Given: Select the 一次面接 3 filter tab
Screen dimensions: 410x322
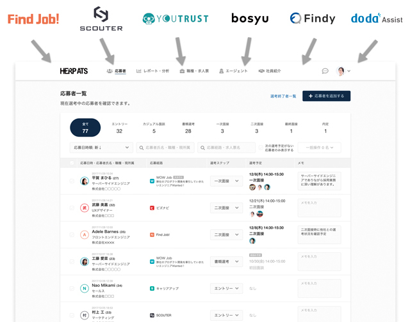Looking at the screenshot, I should [x=222, y=128].
